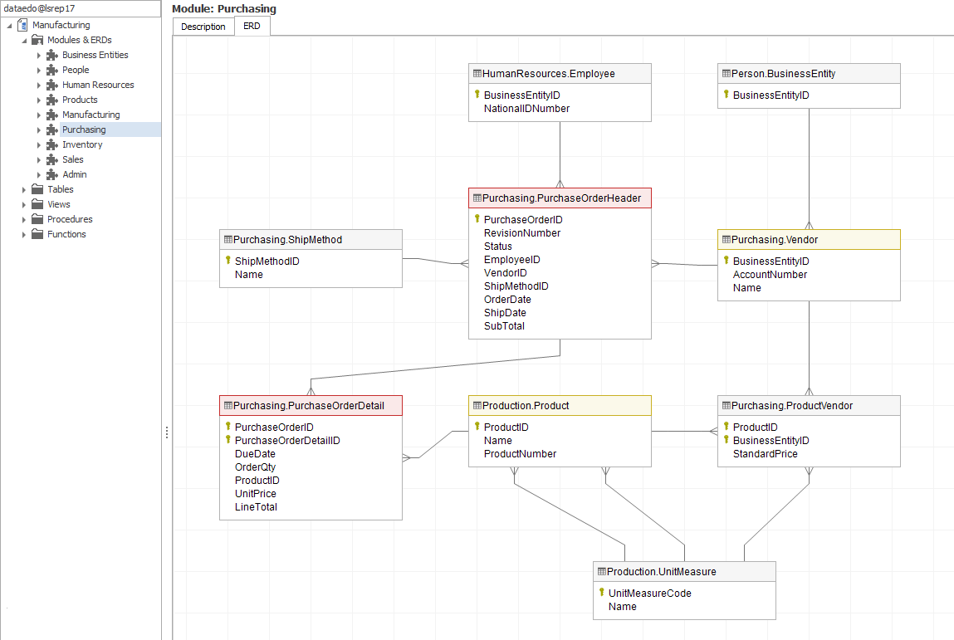Screen dimensions: 954x640
Task: Click the Modules & ERDs folder icon
Action: [37, 40]
